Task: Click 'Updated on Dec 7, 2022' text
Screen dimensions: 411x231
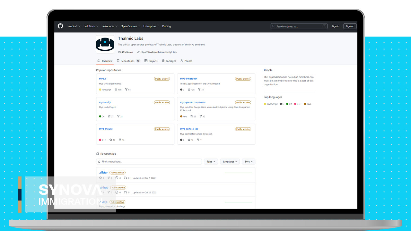Action: (x=144, y=178)
